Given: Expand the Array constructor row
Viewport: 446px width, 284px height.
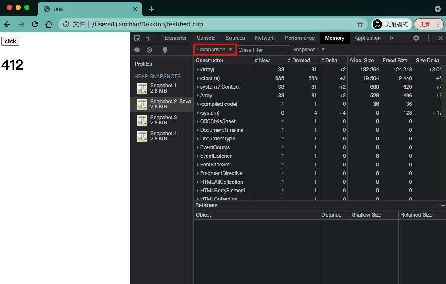Looking at the screenshot, I should pyautogui.click(x=198, y=96).
